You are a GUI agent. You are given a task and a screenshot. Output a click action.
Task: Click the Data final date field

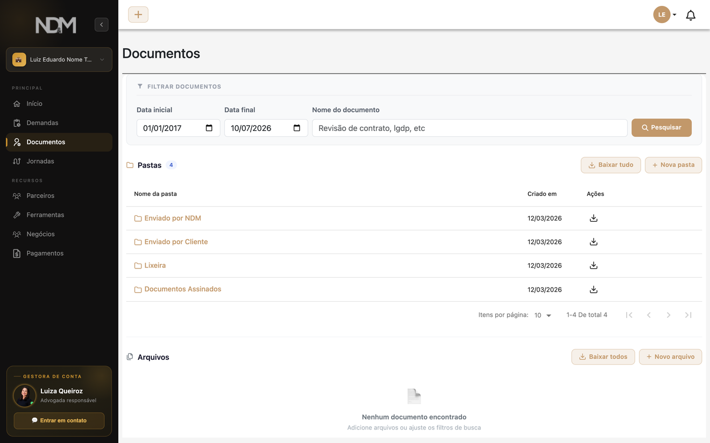coord(266,128)
